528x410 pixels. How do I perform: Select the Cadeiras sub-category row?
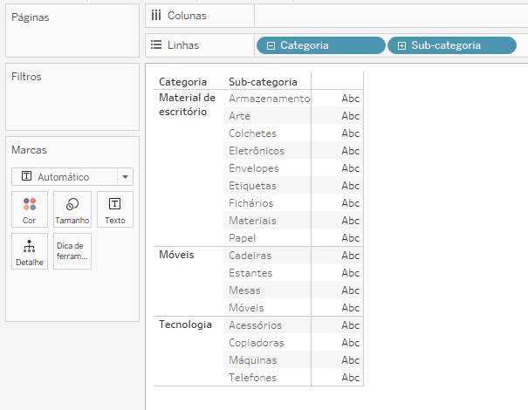pyautogui.click(x=250, y=256)
